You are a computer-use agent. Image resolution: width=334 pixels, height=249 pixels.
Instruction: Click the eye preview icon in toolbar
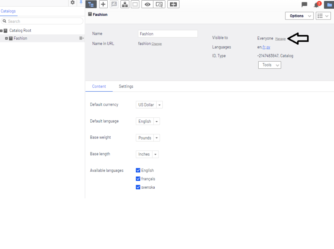coord(147,4)
